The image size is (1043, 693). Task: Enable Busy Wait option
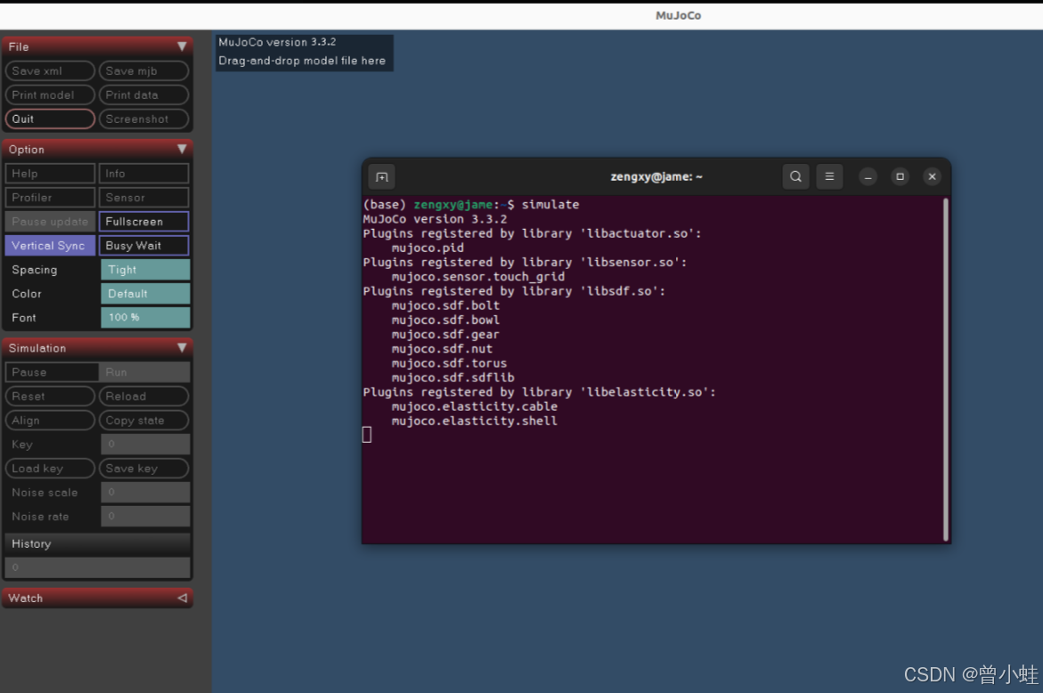tap(143, 246)
